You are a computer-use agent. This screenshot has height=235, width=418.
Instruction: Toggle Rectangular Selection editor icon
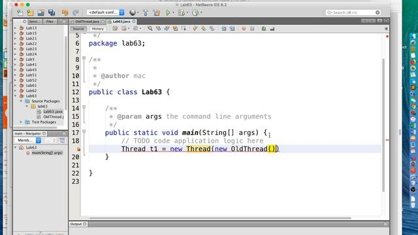tap(184, 29)
